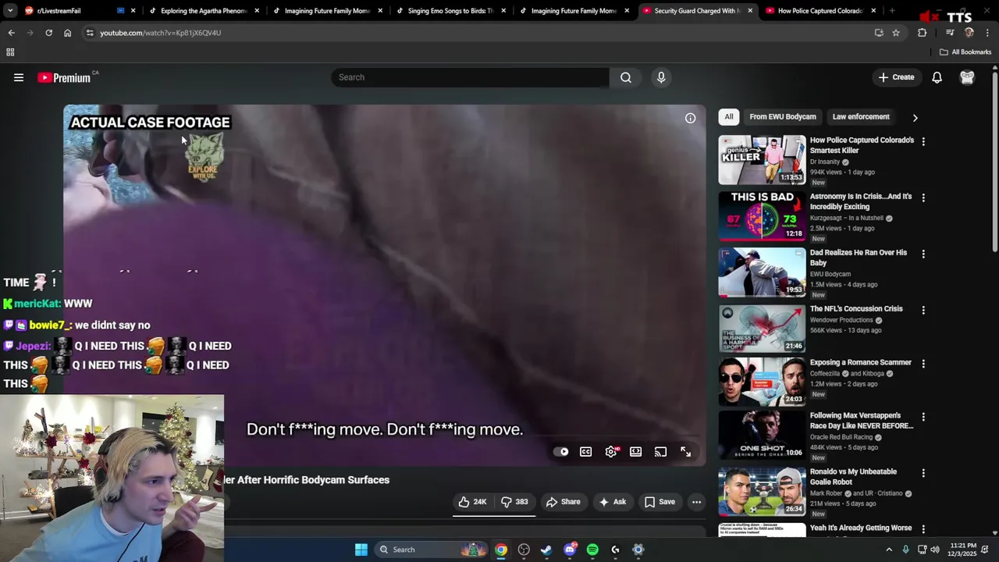
Task: Open the browser home page
Action: [67, 33]
